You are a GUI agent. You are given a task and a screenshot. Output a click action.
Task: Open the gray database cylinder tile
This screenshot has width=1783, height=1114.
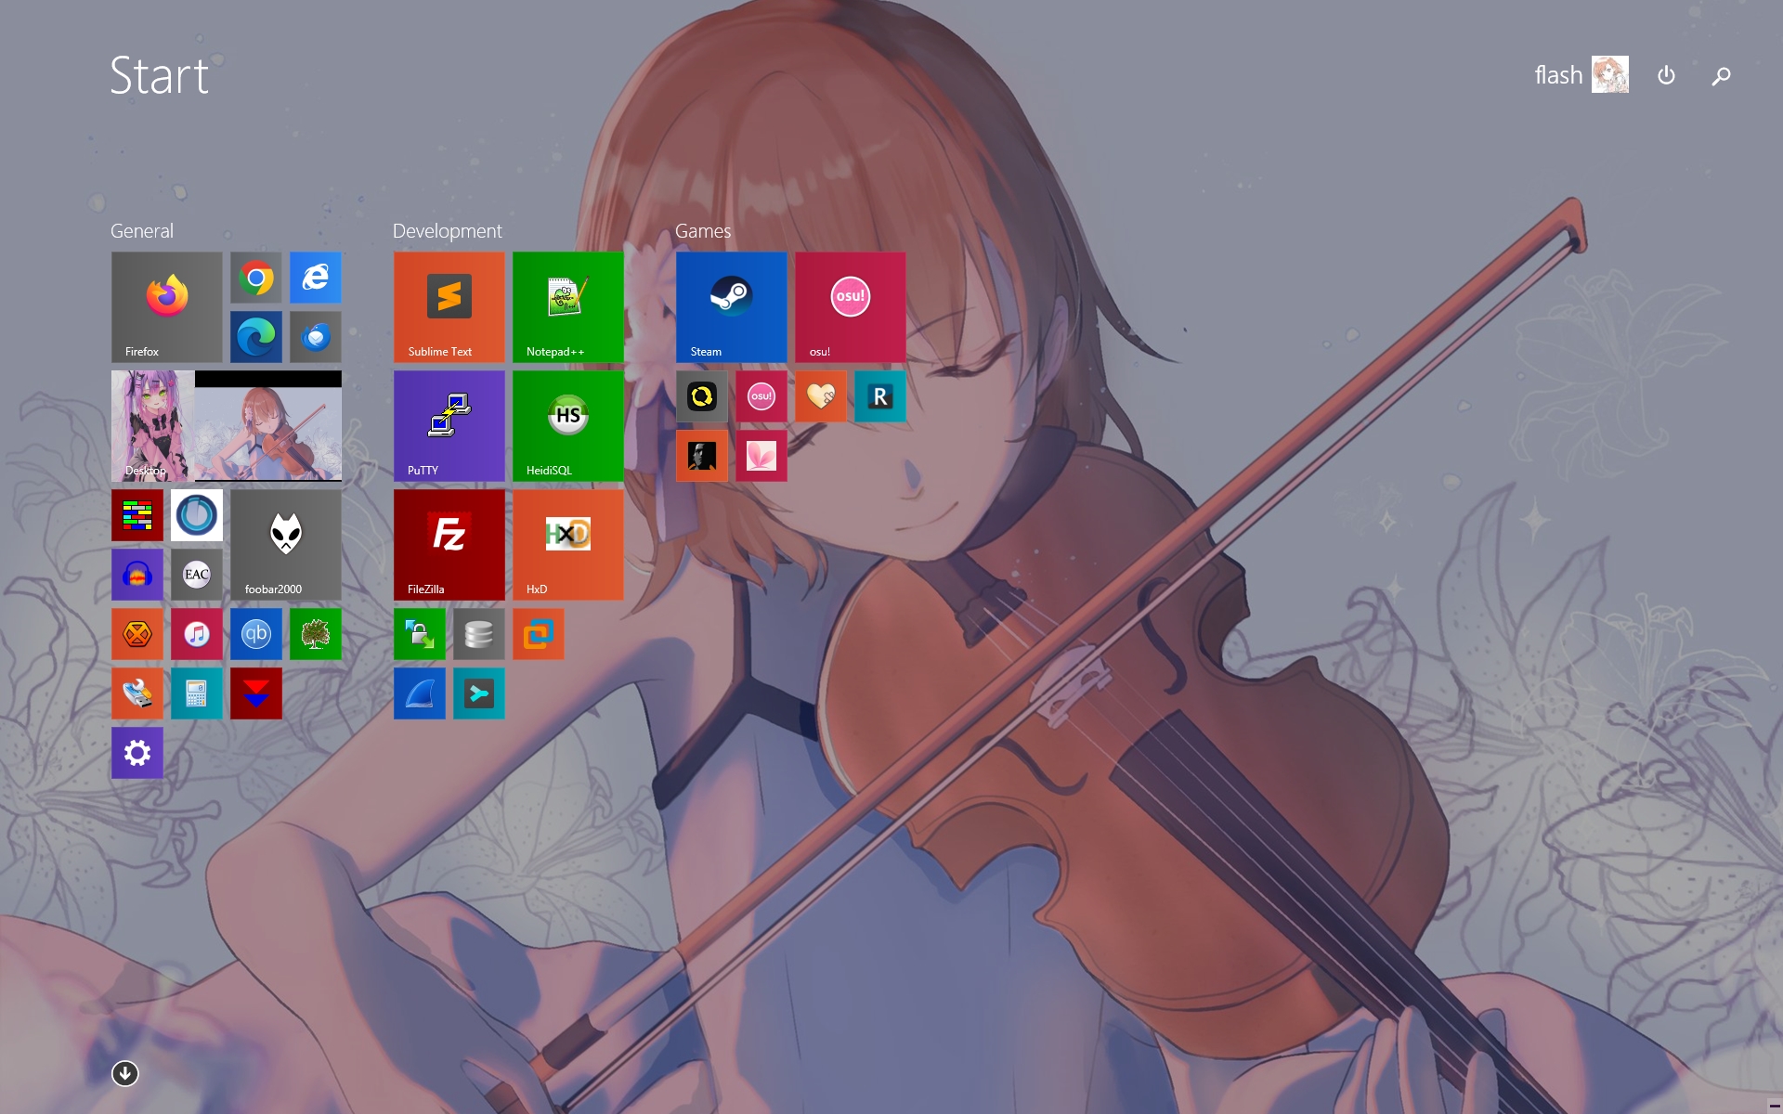tap(479, 634)
